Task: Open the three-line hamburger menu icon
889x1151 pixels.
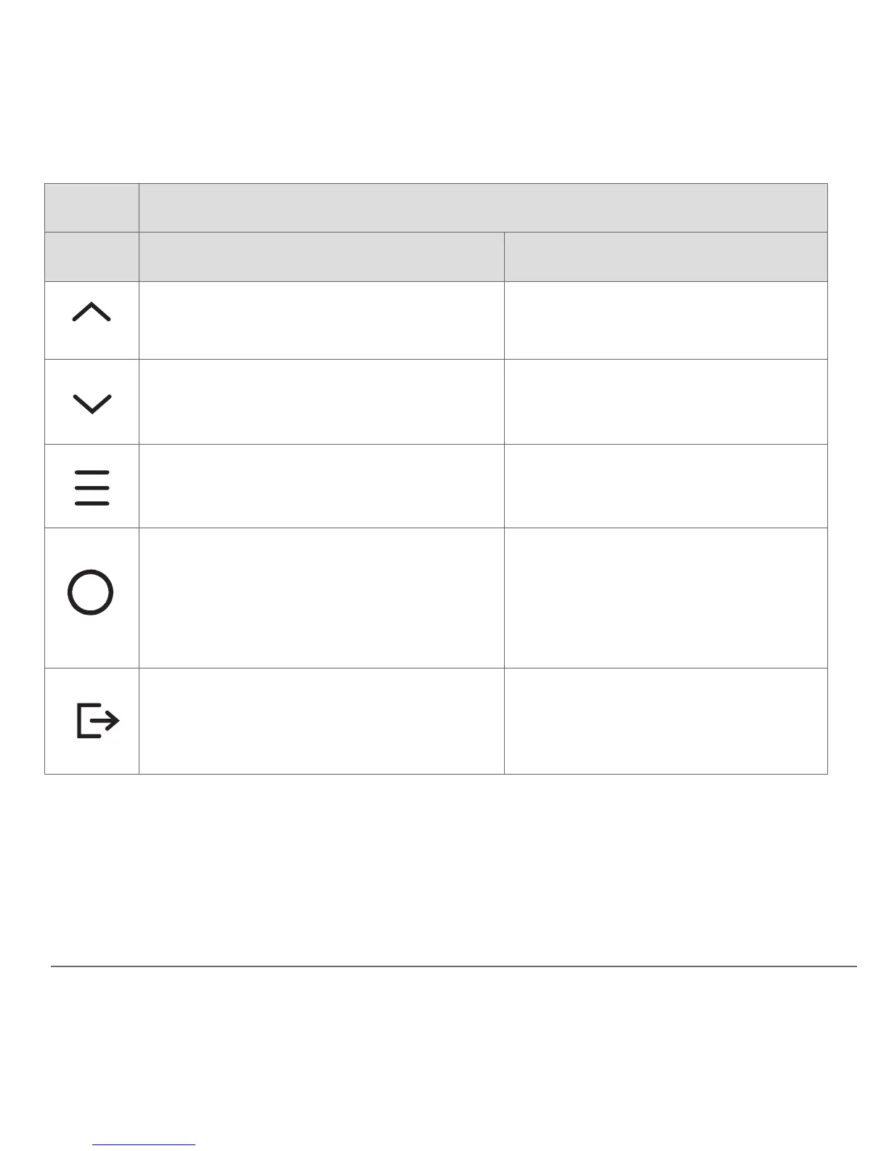Action: coord(92,487)
